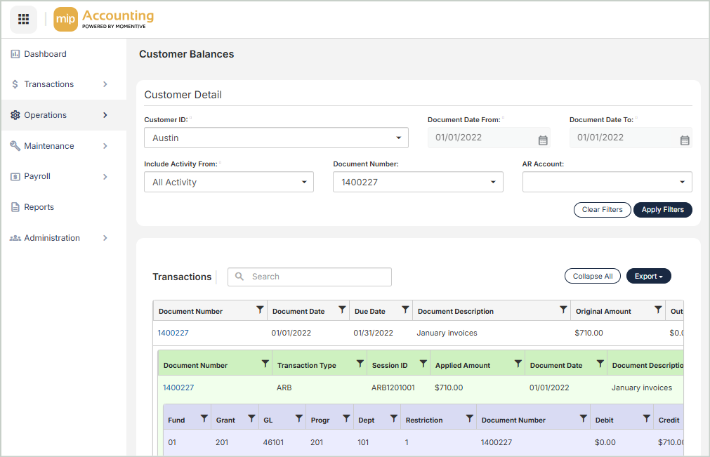Click the Transactions search field
Viewport: 710px width, 457px height.
(310, 277)
